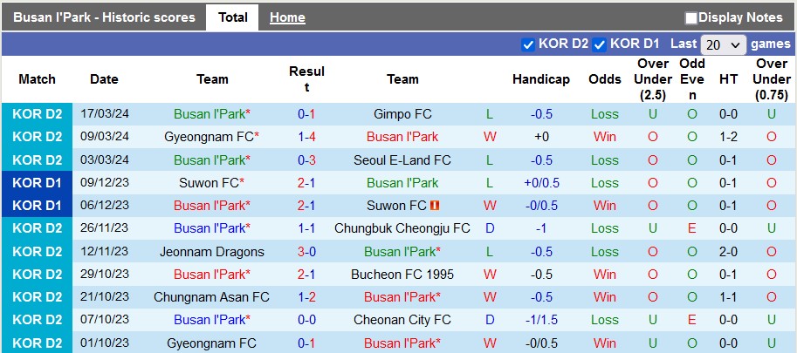This screenshot has width=797, height=353.
Task: Click the 2-1 score versus Bucheon FC 1995
Action: point(306,275)
